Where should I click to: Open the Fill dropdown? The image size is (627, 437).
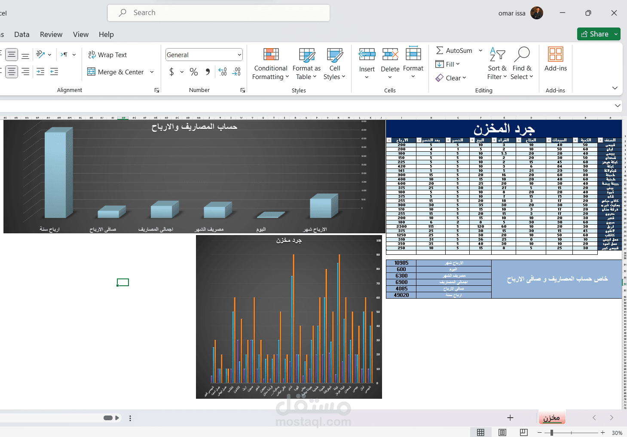click(x=448, y=64)
